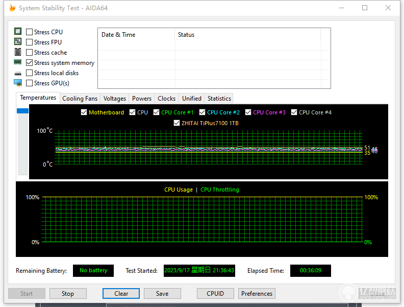The width and height of the screenshot is (404, 307).
Task: Minimize the System Stability Test window
Action: (x=342, y=8)
